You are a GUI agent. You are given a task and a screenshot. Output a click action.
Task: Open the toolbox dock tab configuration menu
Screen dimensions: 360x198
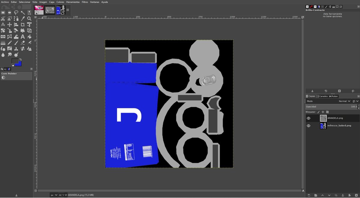click(32, 69)
